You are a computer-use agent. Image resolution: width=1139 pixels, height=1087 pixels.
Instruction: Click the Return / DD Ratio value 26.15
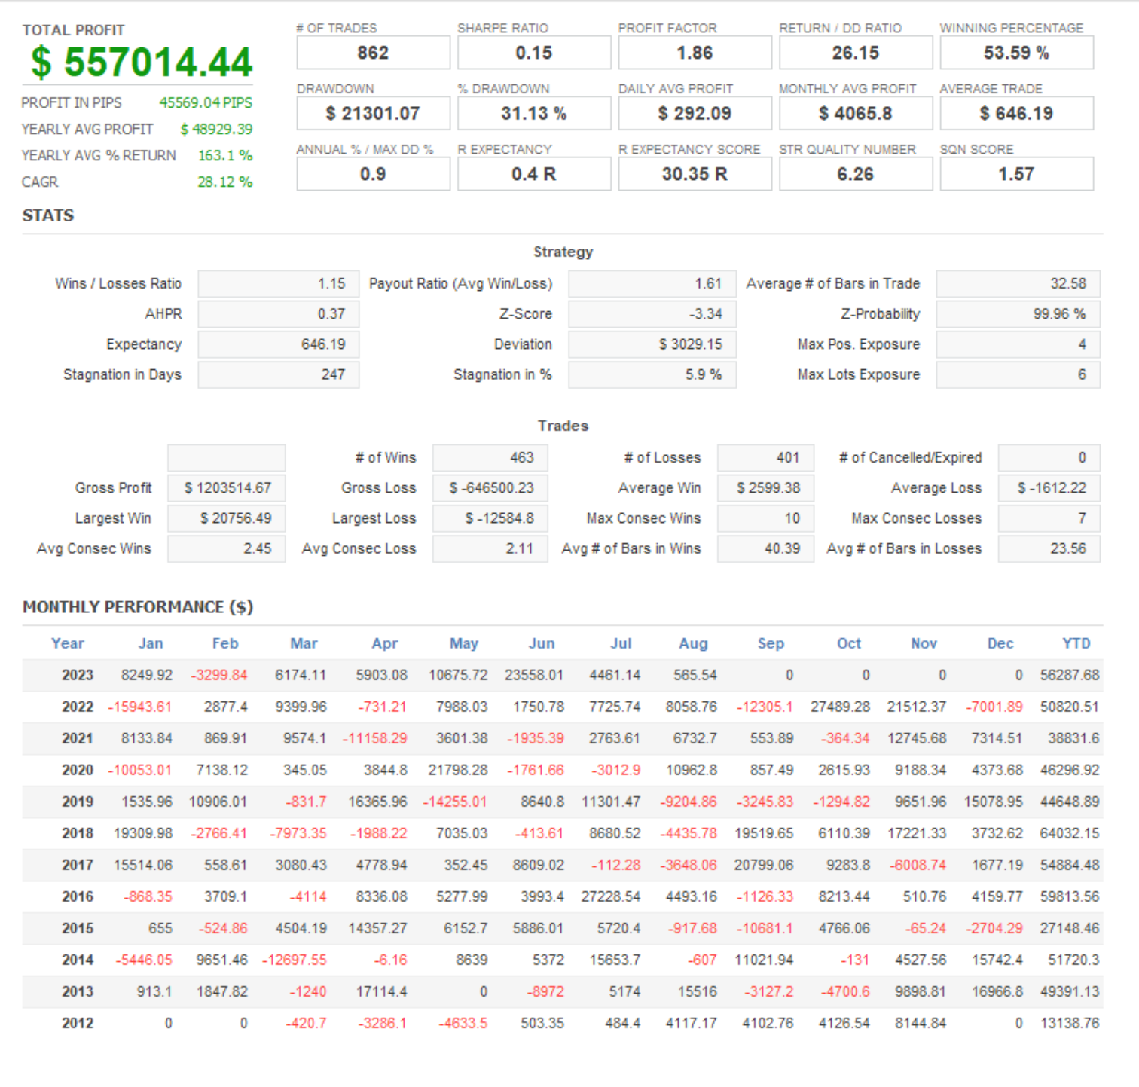coord(856,53)
